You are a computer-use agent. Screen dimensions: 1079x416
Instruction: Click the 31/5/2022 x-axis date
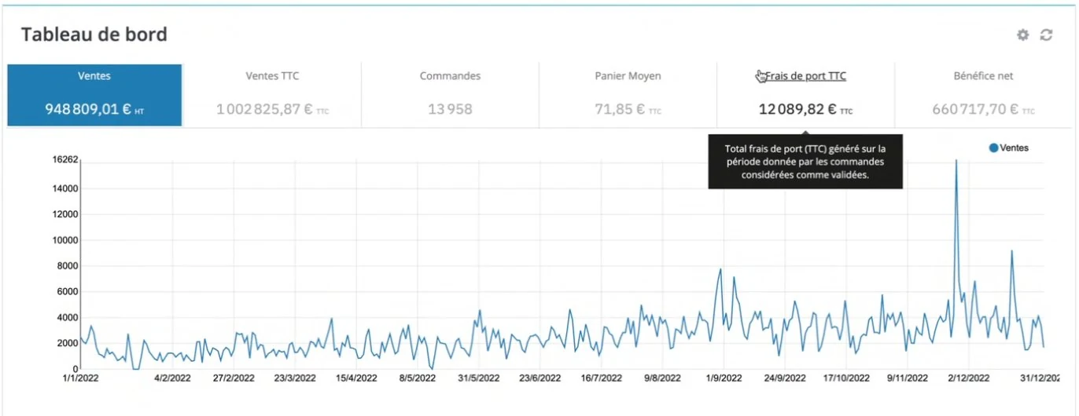(x=479, y=378)
